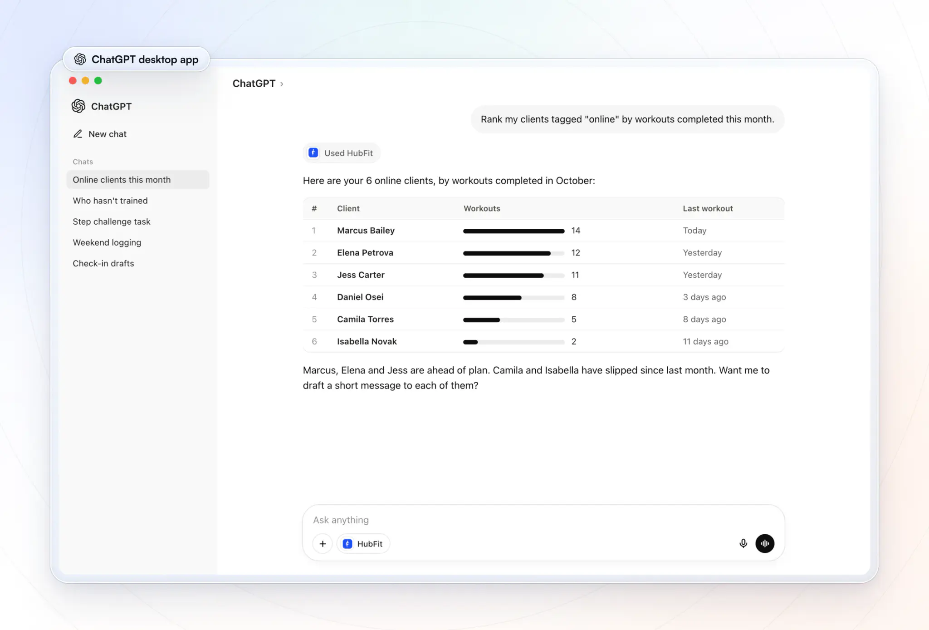Click the HubFit icon in Used HubFit badge
929x630 pixels.
coord(313,153)
